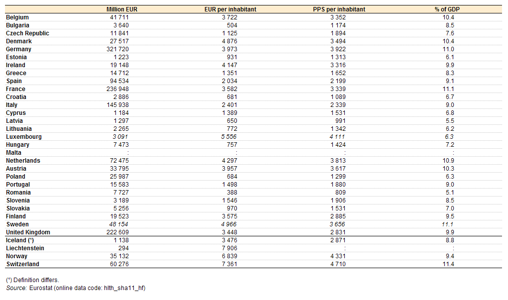Click Switzerland's 11.4 % of GDP value
The image size is (508, 300).
pos(449,264)
